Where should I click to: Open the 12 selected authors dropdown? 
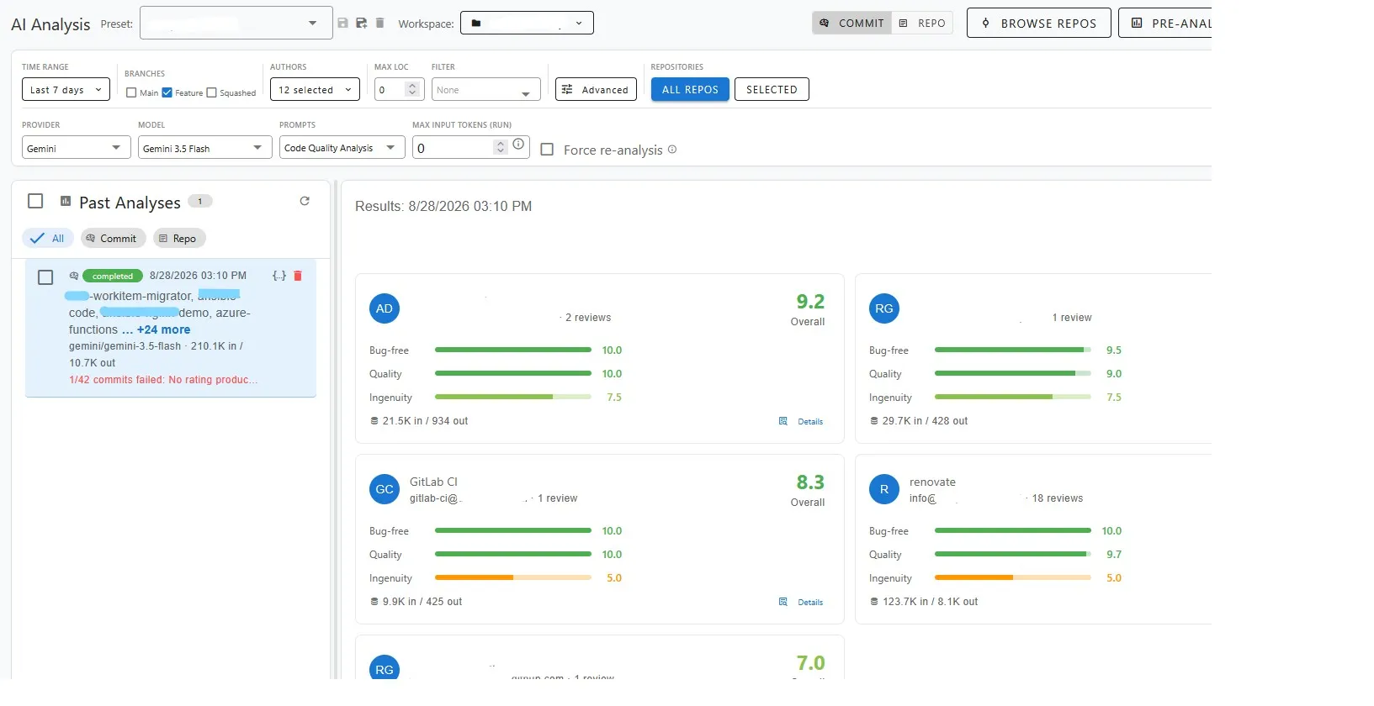coord(315,89)
